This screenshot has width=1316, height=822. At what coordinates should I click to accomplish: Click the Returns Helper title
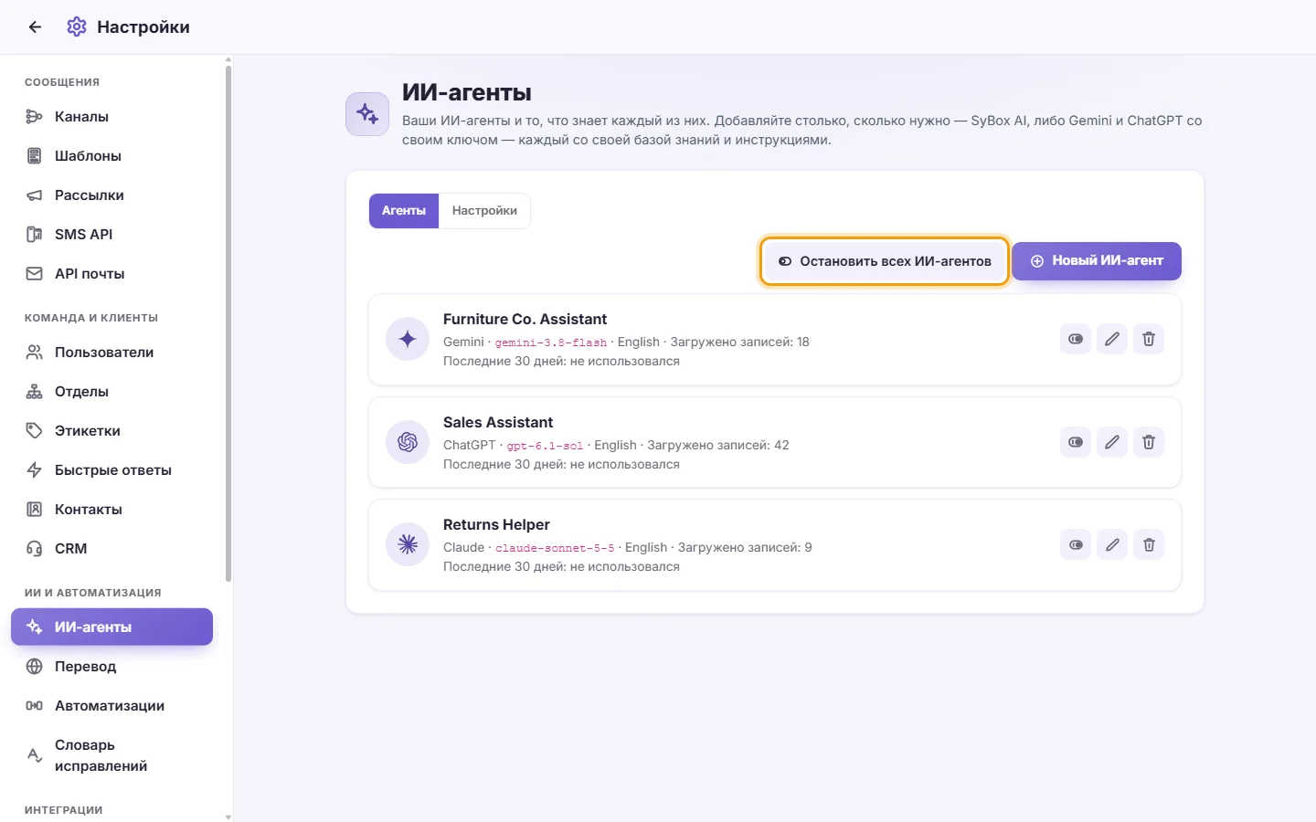[496, 524]
